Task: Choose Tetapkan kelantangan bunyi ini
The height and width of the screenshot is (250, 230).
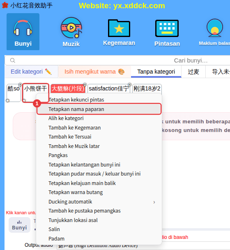Action: pos(99,165)
